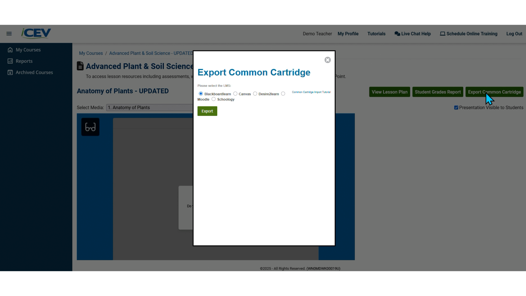Open Reports in the sidebar

point(24,61)
